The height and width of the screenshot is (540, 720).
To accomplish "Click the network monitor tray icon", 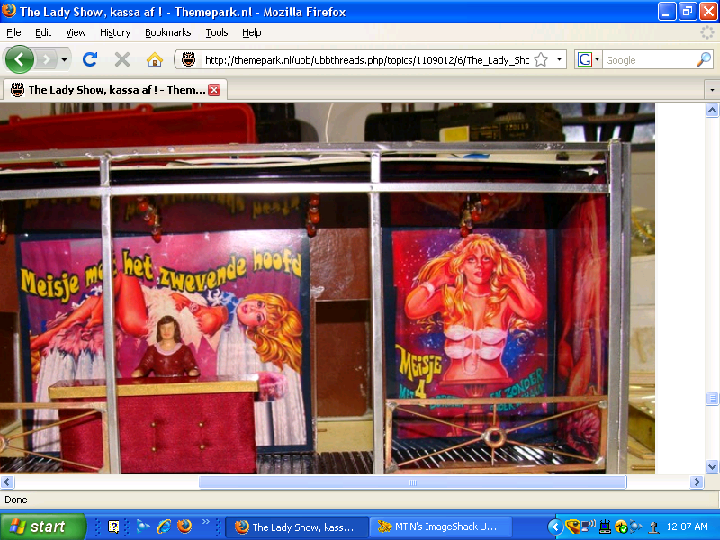I will pos(605,526).
